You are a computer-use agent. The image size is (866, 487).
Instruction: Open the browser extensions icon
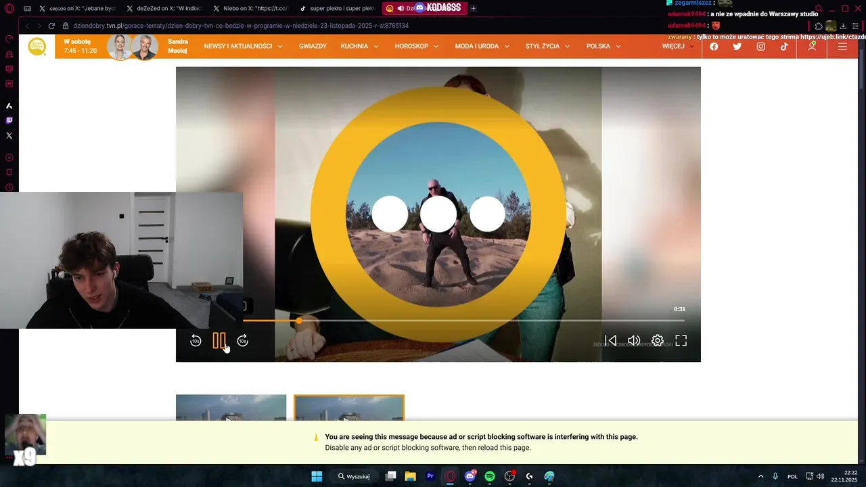point(819,26)
